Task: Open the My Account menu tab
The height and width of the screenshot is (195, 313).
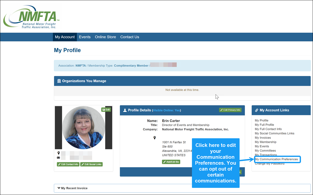Action: 65,37
